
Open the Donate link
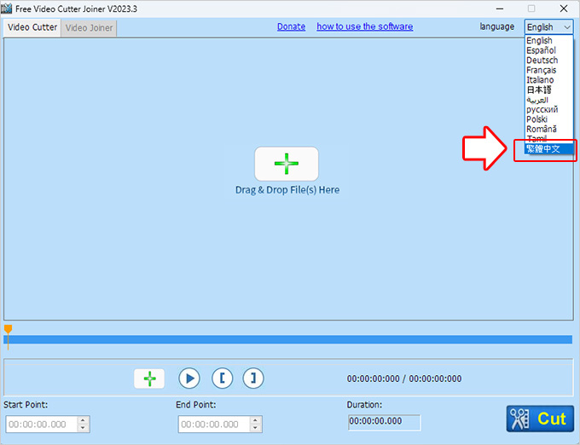(x=291, y=26)
